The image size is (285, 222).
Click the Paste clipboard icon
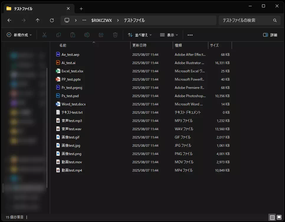pyautogui.click(x=73, y=35)
